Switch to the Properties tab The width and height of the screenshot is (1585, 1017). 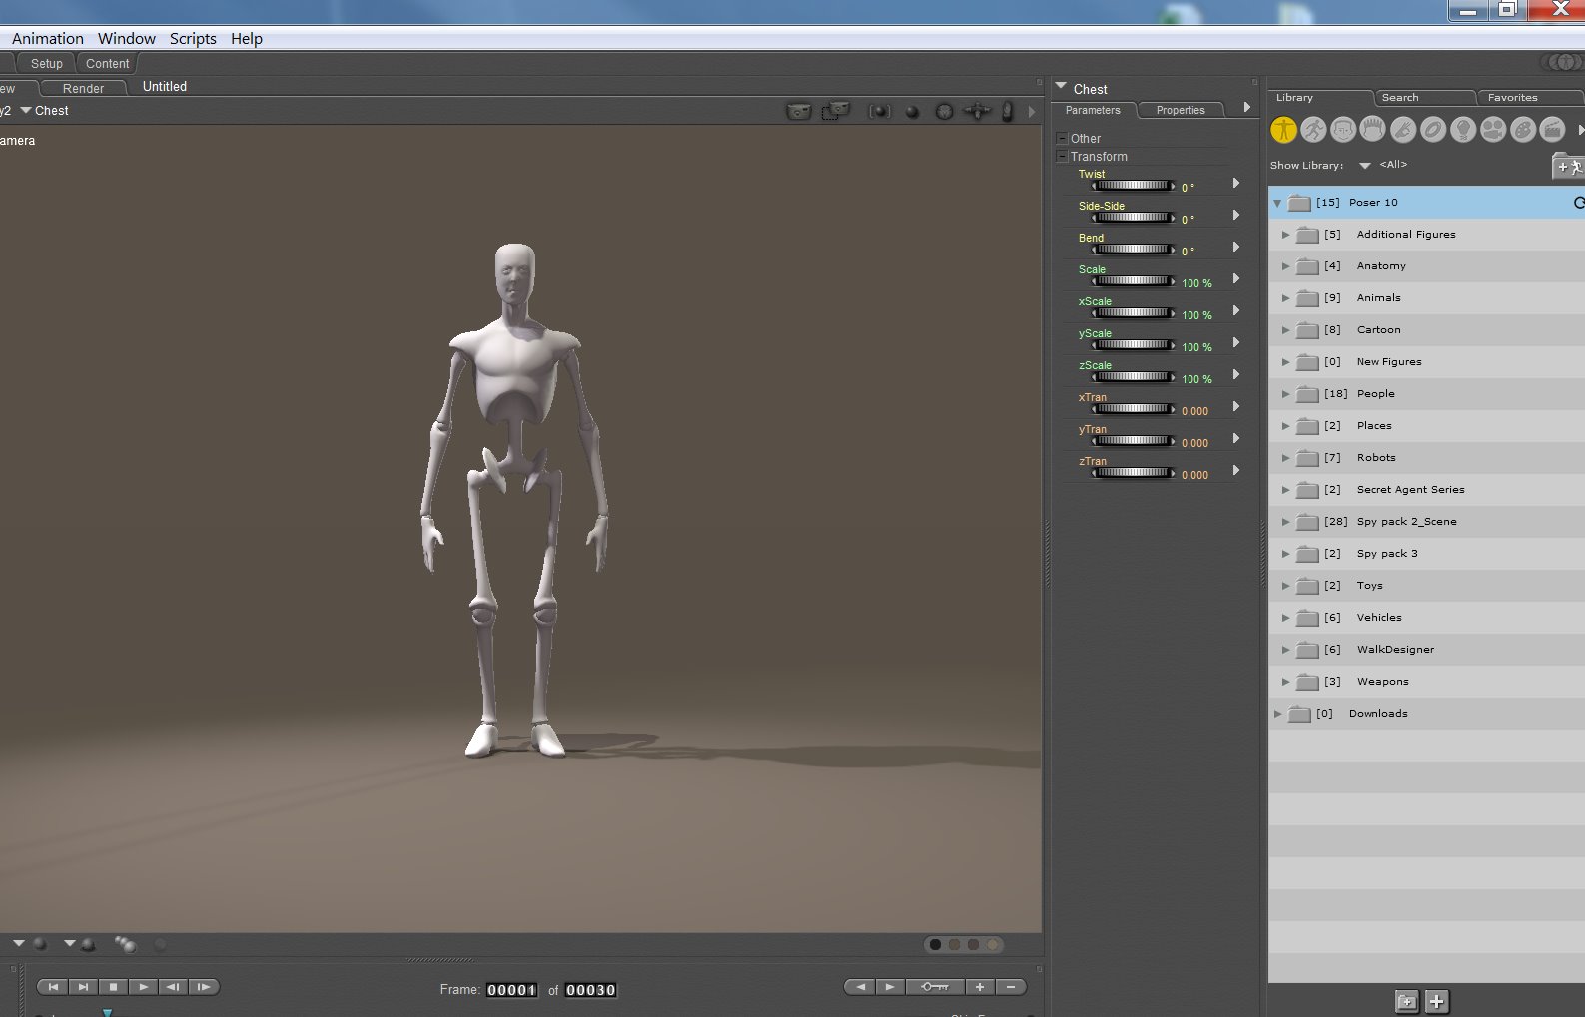click(1180, 111)
